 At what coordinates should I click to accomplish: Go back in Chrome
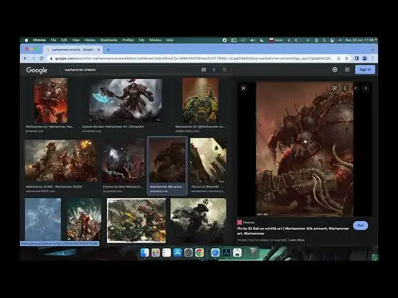[x=25, y=58]
